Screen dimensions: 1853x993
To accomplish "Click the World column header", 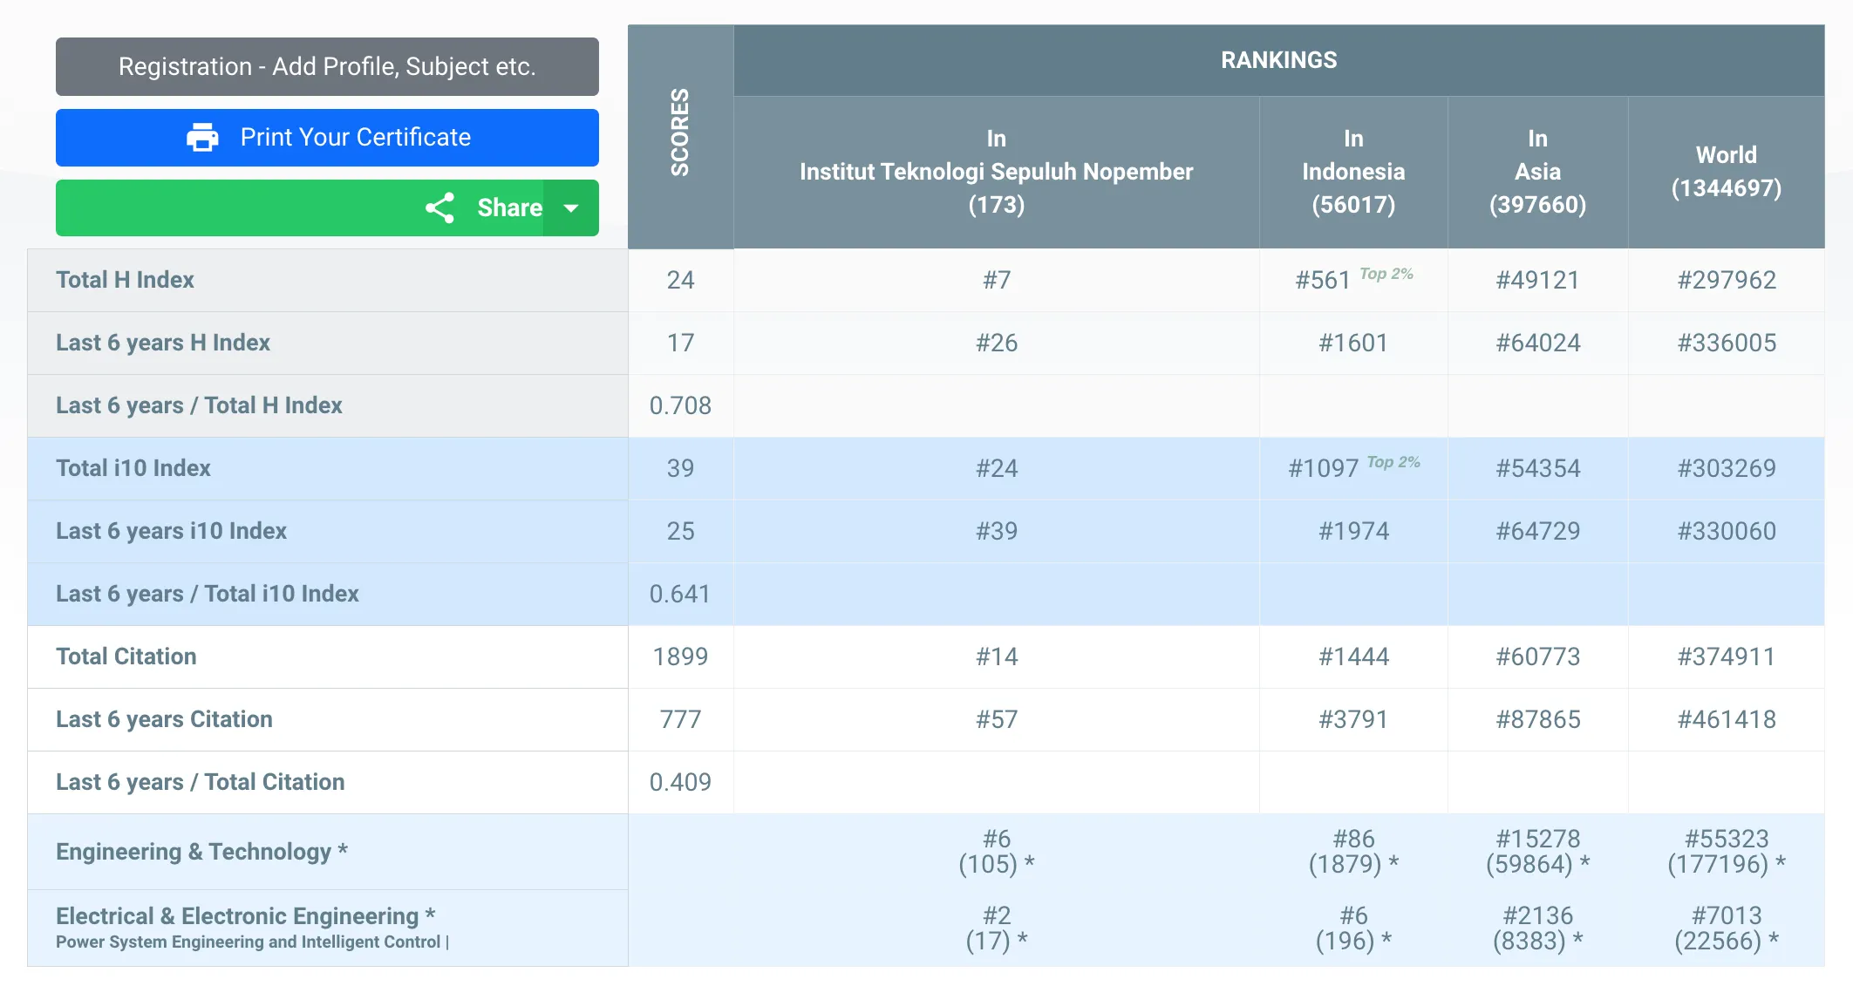I will pyautogui.click(x=1726, y=172).
